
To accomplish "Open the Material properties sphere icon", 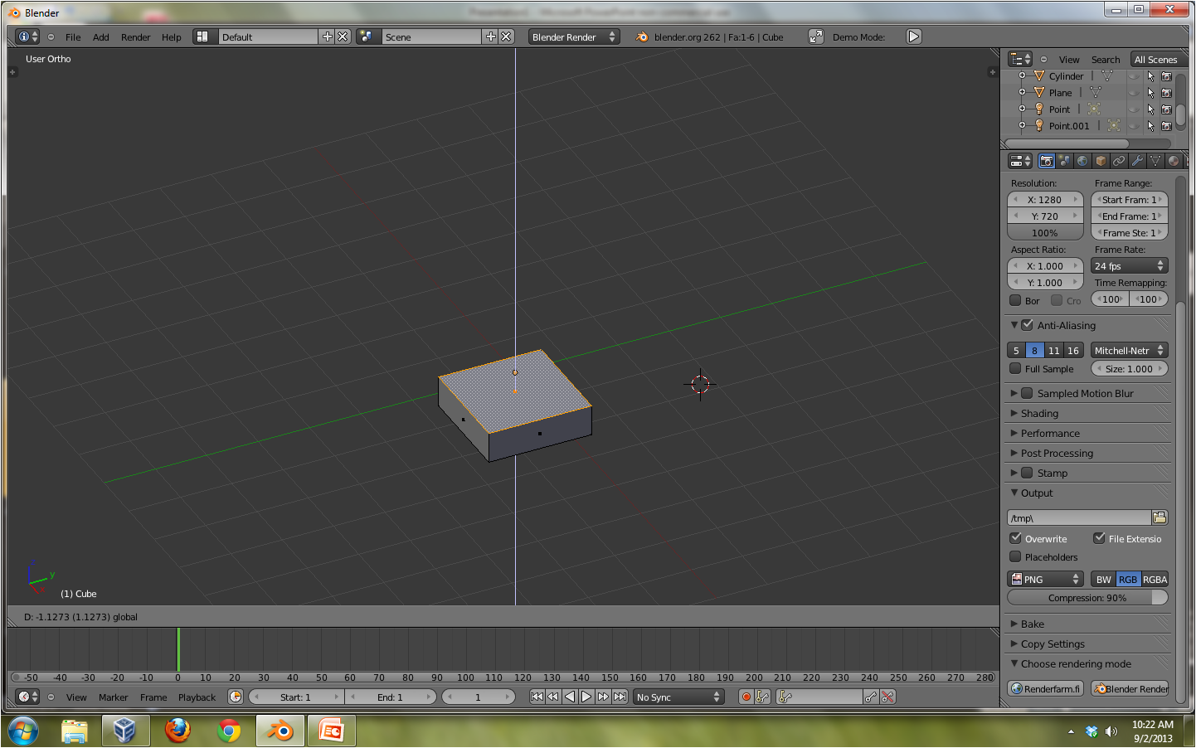I will [x=1173, y=161].
